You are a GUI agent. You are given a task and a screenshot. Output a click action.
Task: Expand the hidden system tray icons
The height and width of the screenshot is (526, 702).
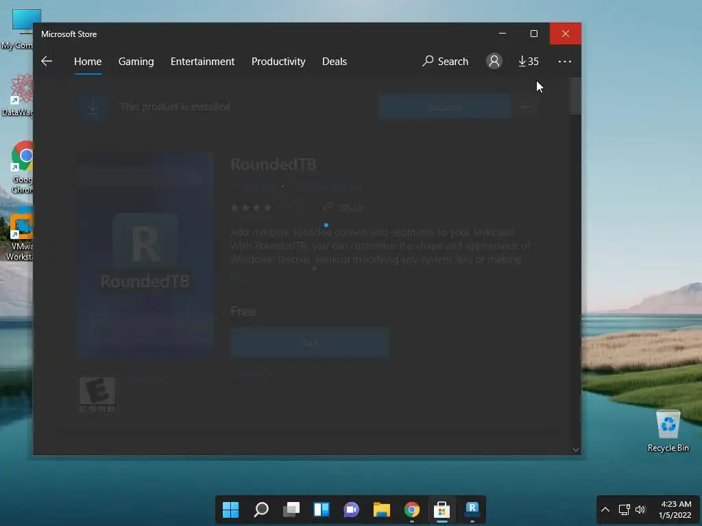pos(605,510)
